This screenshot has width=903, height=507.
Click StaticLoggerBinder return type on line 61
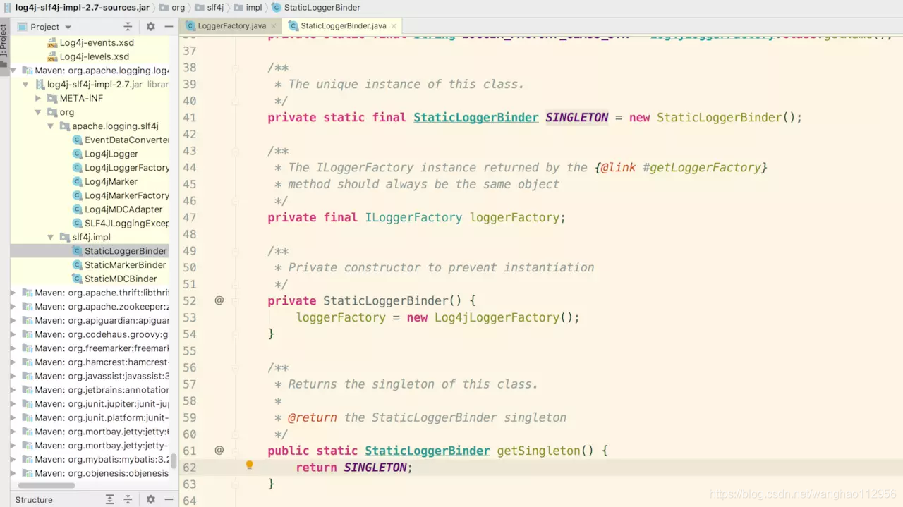pos(428,451)
